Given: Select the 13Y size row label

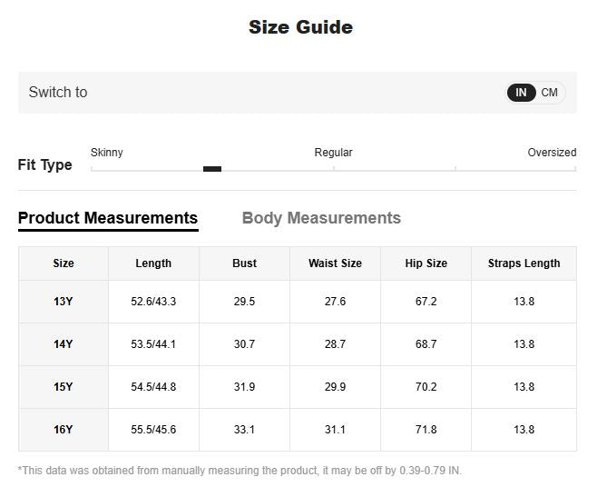Looking at the screenshot, I should 63,302.
